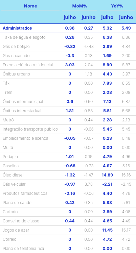Click the junho sub-header under YoY%
136x253 pixels.
tap(126, 17)
